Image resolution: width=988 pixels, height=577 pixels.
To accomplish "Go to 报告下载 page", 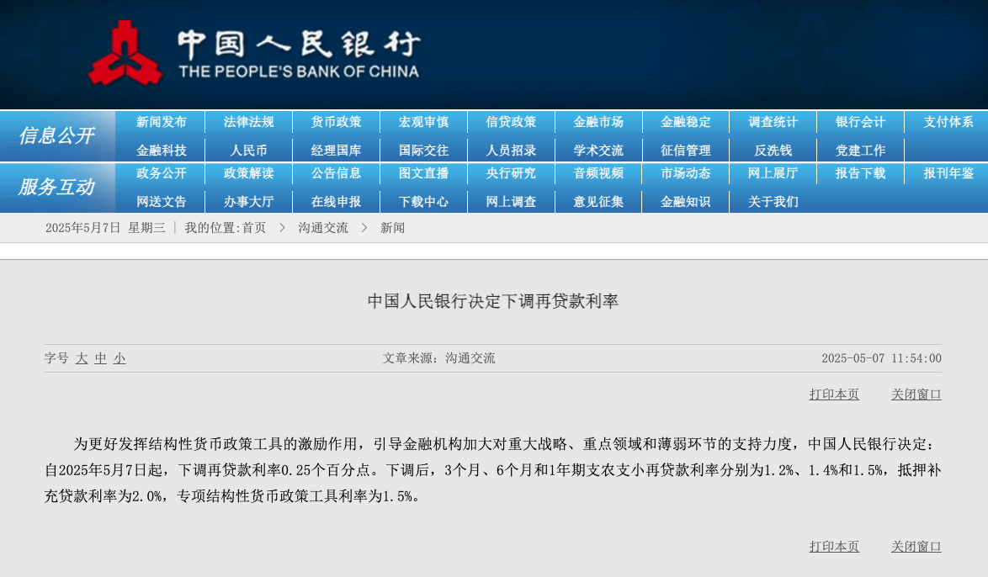I will 860,173.
